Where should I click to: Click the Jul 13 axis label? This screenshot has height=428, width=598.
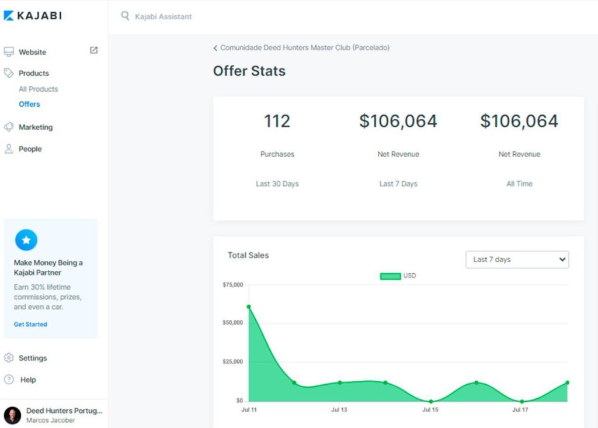coord(339,410)
